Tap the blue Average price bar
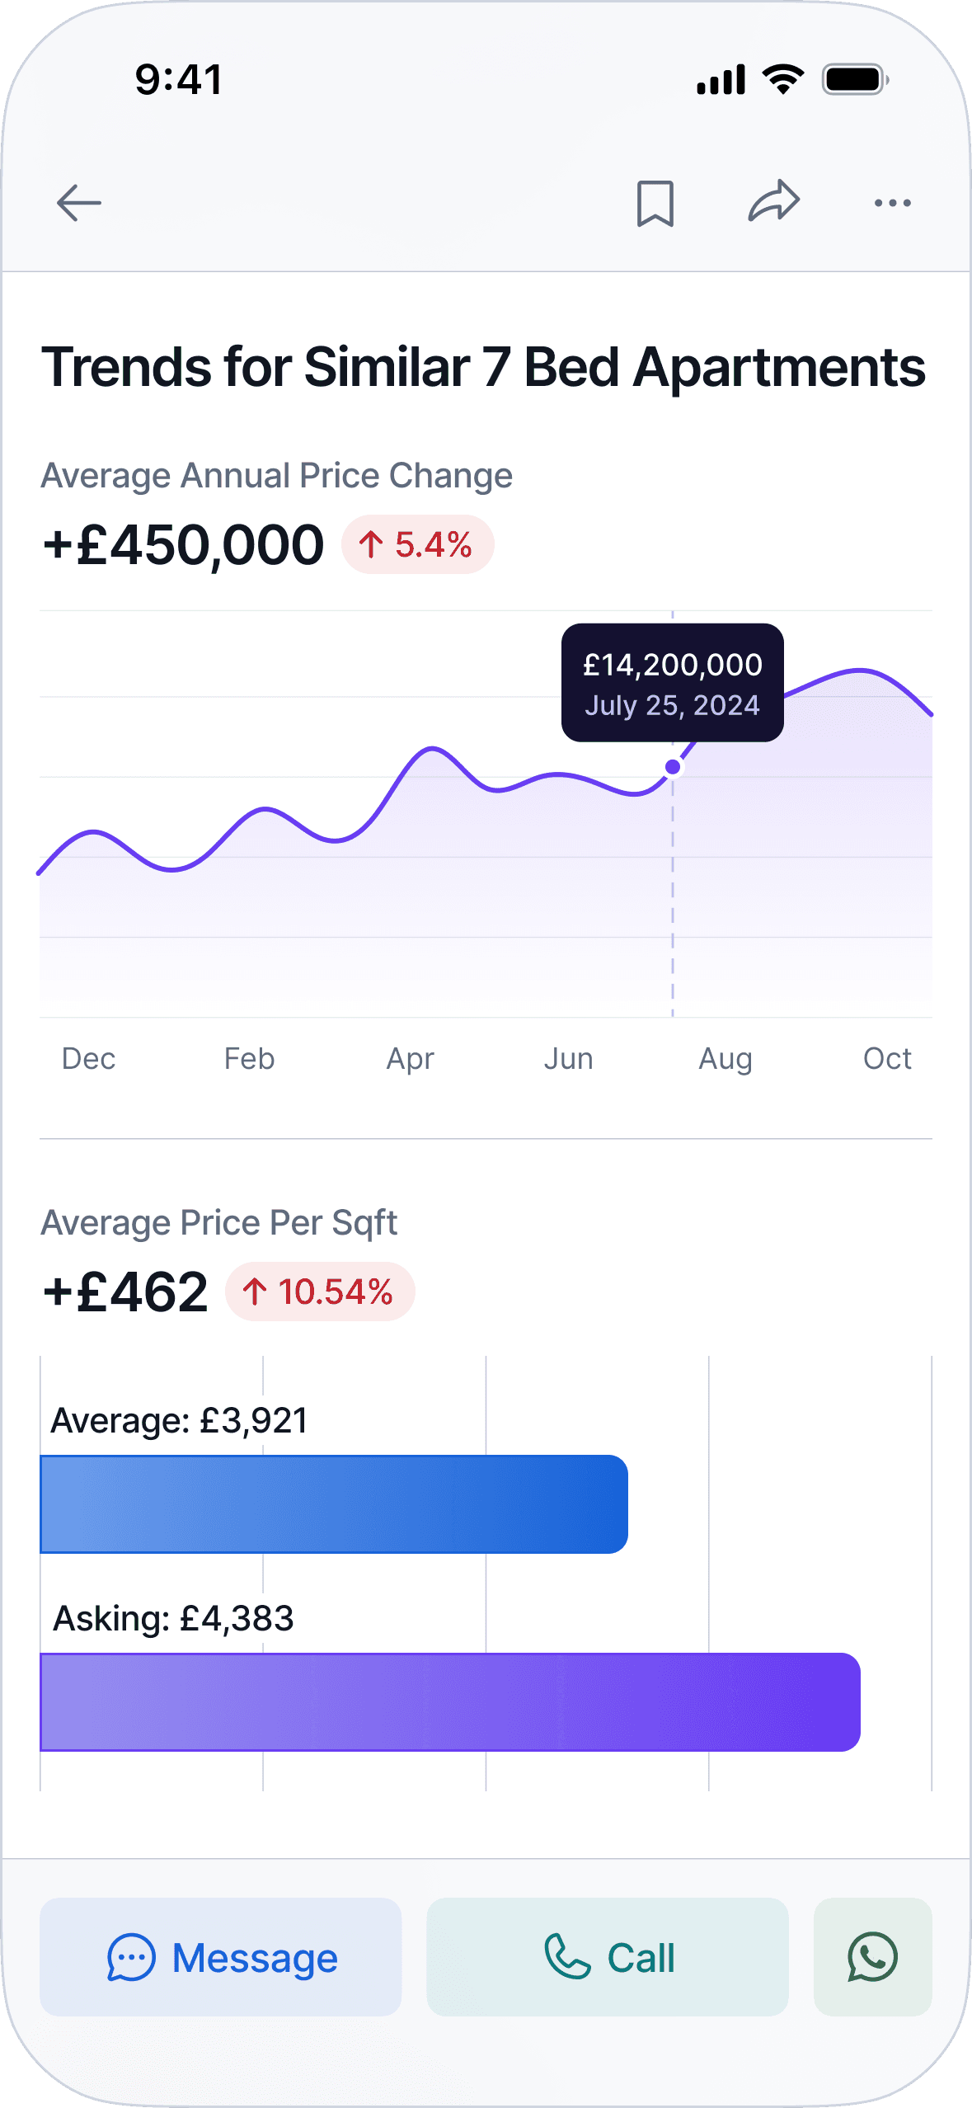This screenshot has width=972, height=2108. tap(334, 1504)
